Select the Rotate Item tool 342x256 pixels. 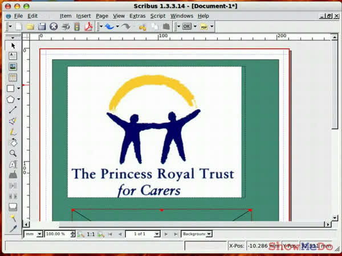(13, 142)
